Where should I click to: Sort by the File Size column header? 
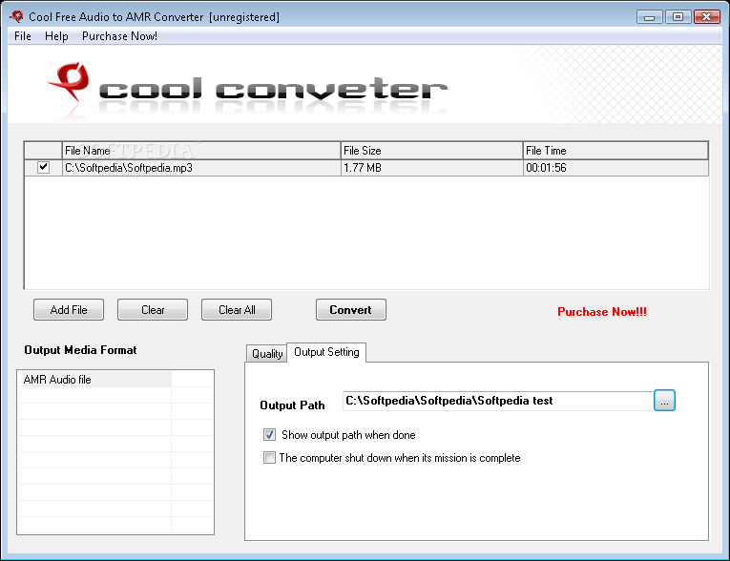point(431,151)
